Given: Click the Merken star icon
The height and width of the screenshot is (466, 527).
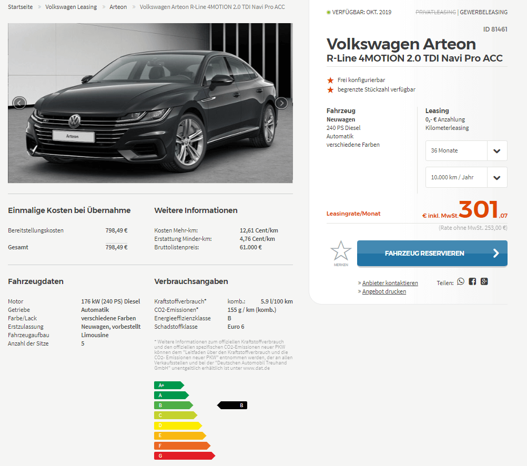Looking at the screenshot, I should [x=341, y=251].
